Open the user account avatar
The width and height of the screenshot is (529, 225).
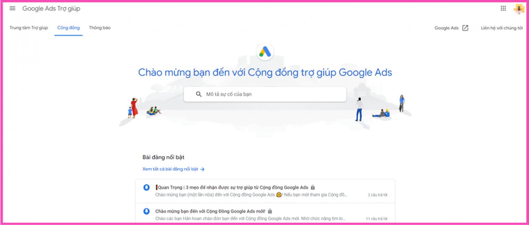[x=519, y=9]
